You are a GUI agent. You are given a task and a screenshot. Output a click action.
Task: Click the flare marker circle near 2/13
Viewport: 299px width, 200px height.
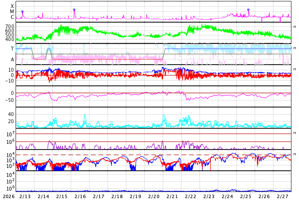(x=22, y=12)
